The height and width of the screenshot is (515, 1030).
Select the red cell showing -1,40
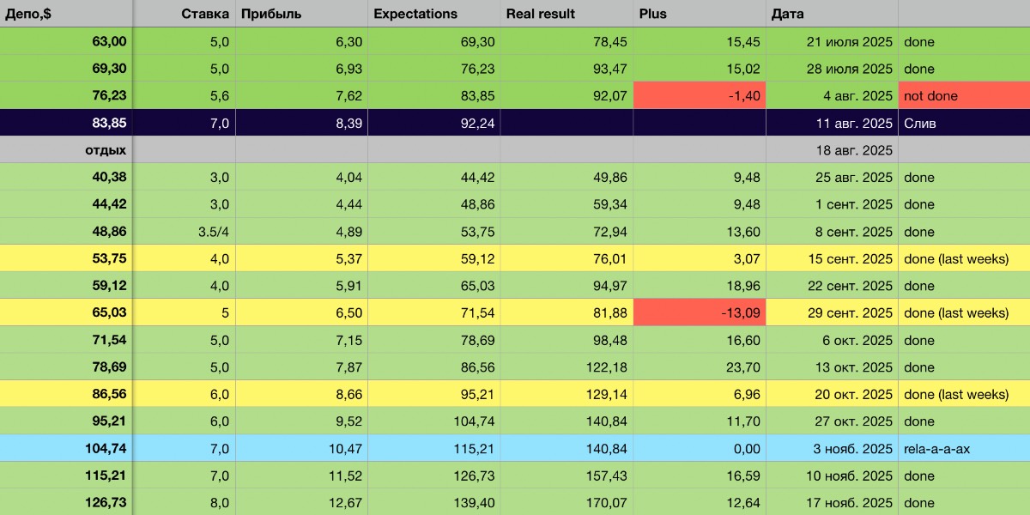(700, 96)
